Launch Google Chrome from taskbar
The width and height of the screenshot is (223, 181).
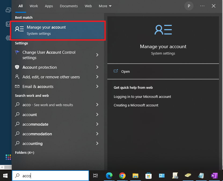tap(122, 176)
